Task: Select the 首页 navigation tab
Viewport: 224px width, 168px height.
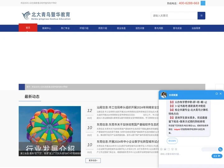Action: pyautogui.click(x=28, y=28)
